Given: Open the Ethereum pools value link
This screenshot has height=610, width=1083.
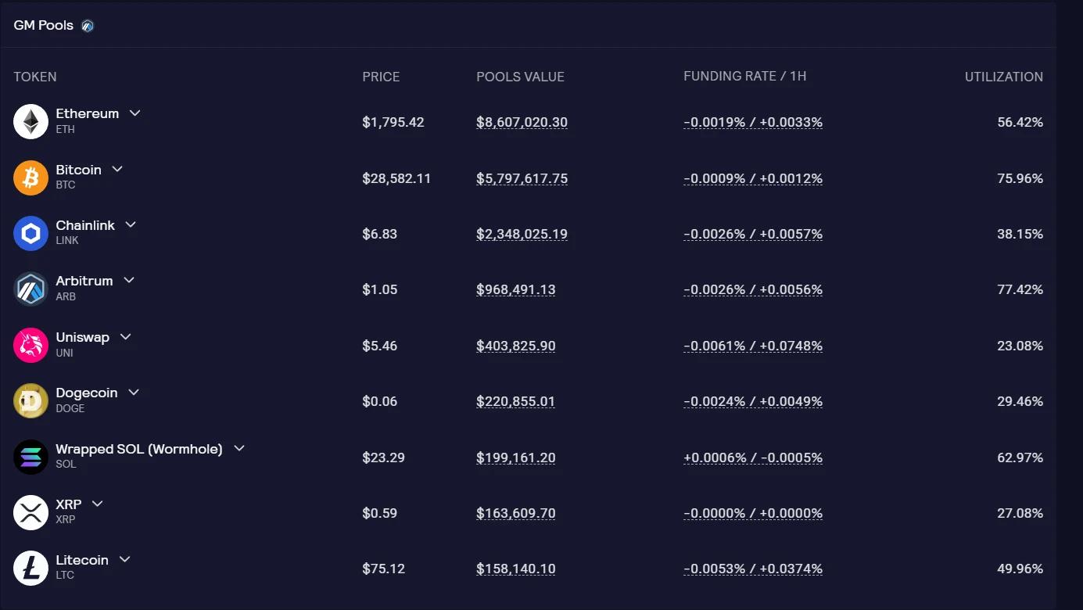Looking at the screenshot, I should tap(522, 122).
